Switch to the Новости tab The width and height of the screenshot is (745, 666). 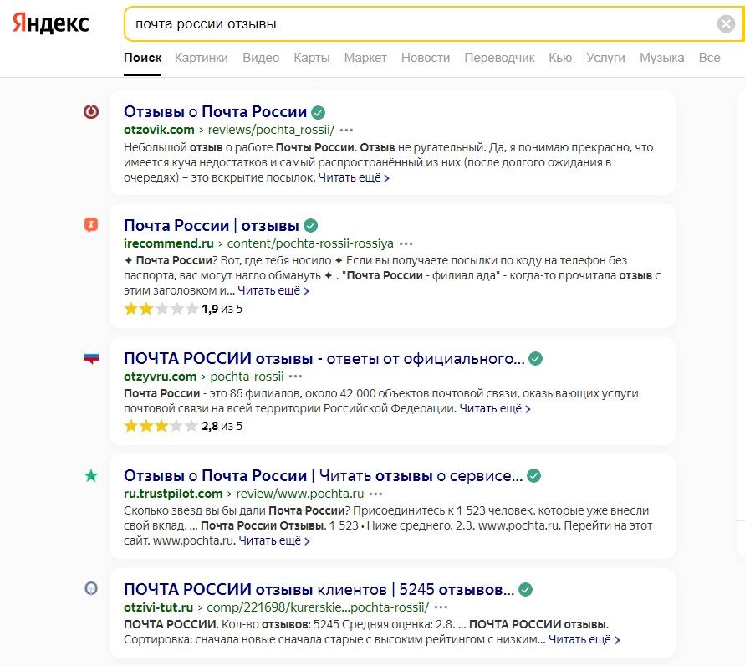[426, 58]
